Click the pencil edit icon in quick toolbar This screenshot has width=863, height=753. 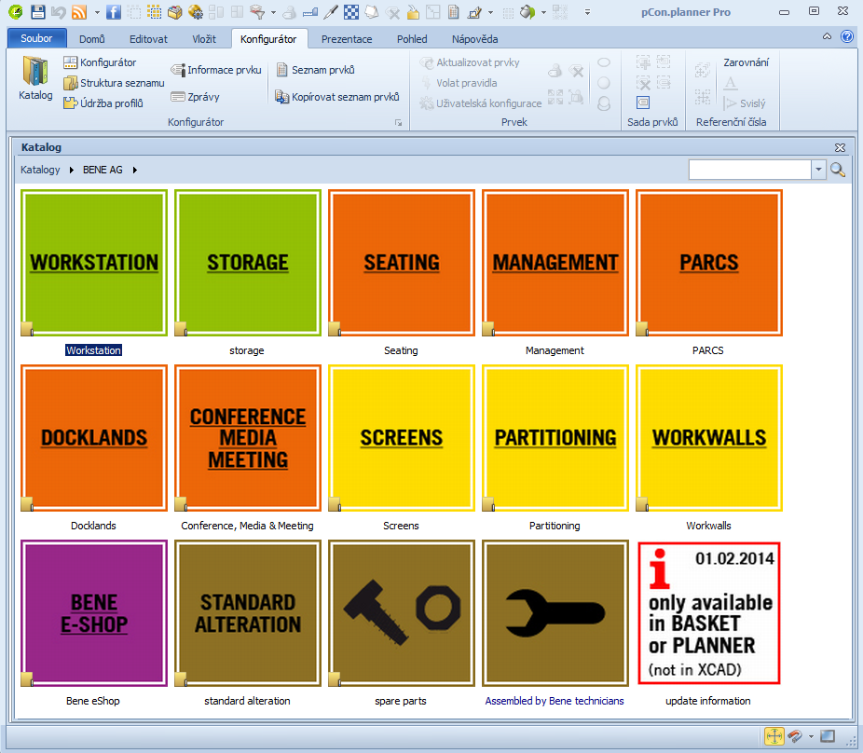tap(473, 11)
